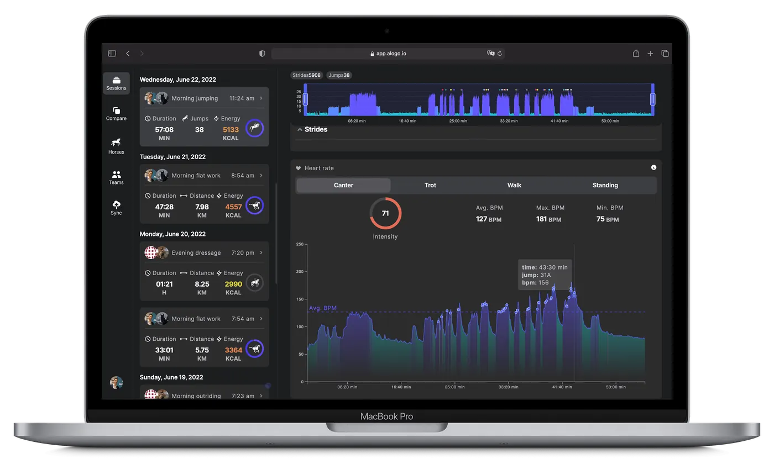Switch to the Walk tab
This screenshot has height=464, width=774.
[x=514, y=185]
